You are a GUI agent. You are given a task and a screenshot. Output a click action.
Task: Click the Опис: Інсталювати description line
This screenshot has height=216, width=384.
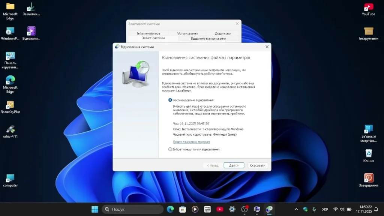tap(208, 129)
